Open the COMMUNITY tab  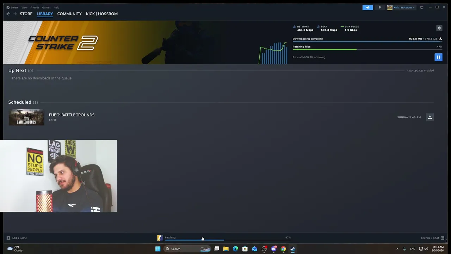click(69, 14)
